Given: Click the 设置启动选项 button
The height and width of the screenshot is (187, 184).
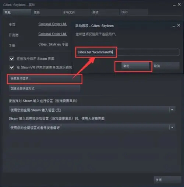Looking at the screenshot, I should tap(45, 78).
